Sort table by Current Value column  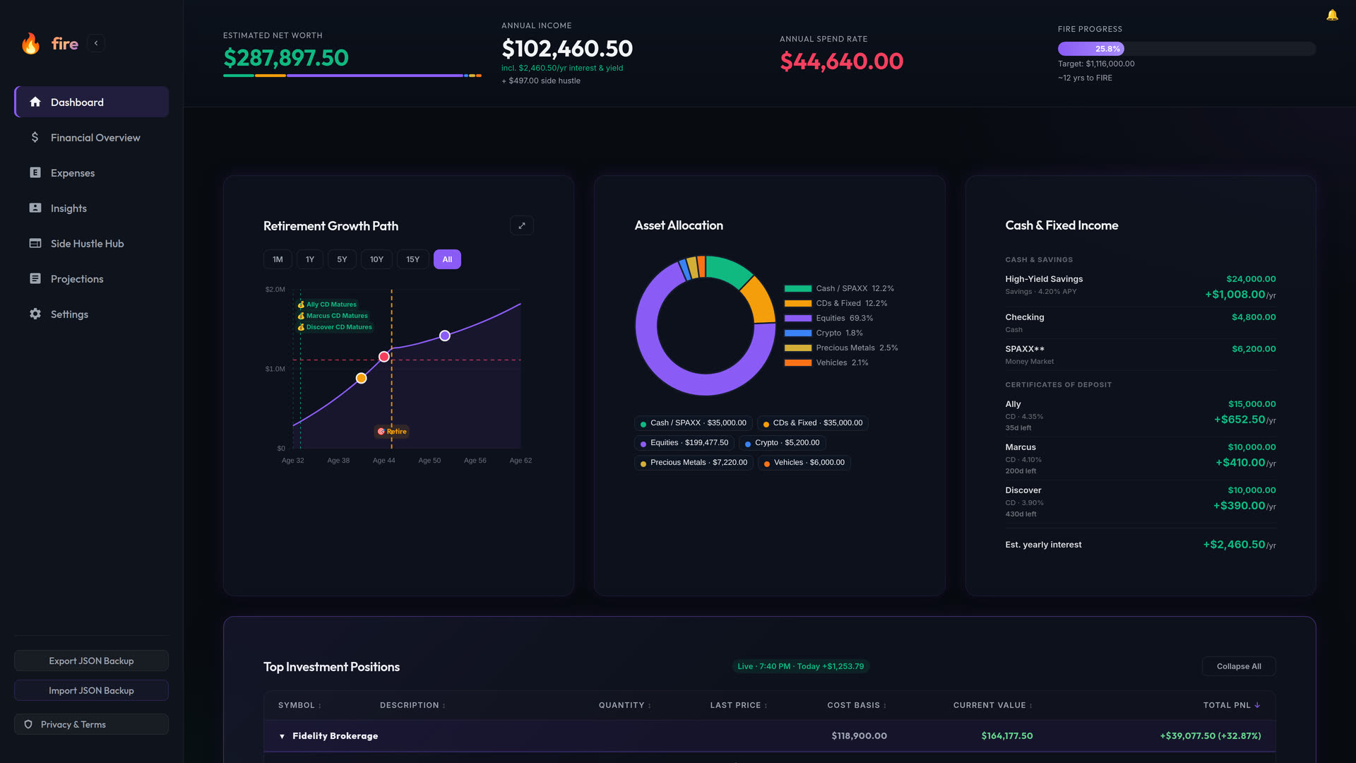point(993,705)
